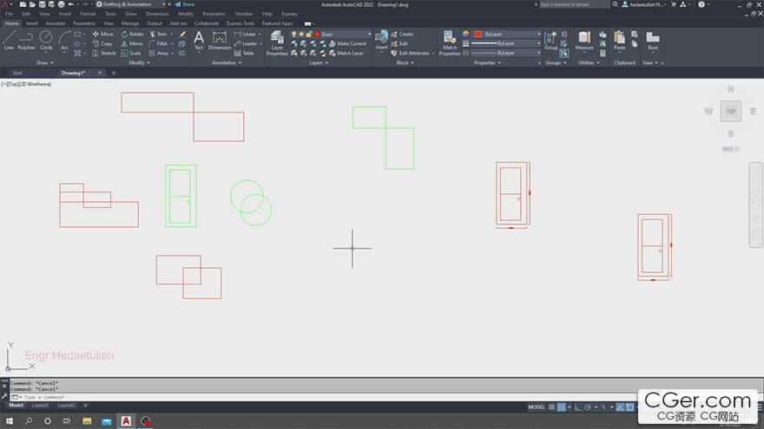This screenshot has width=764, height=429.
Task: Click the red Door layer color swatch
Action: pos(317,34)
